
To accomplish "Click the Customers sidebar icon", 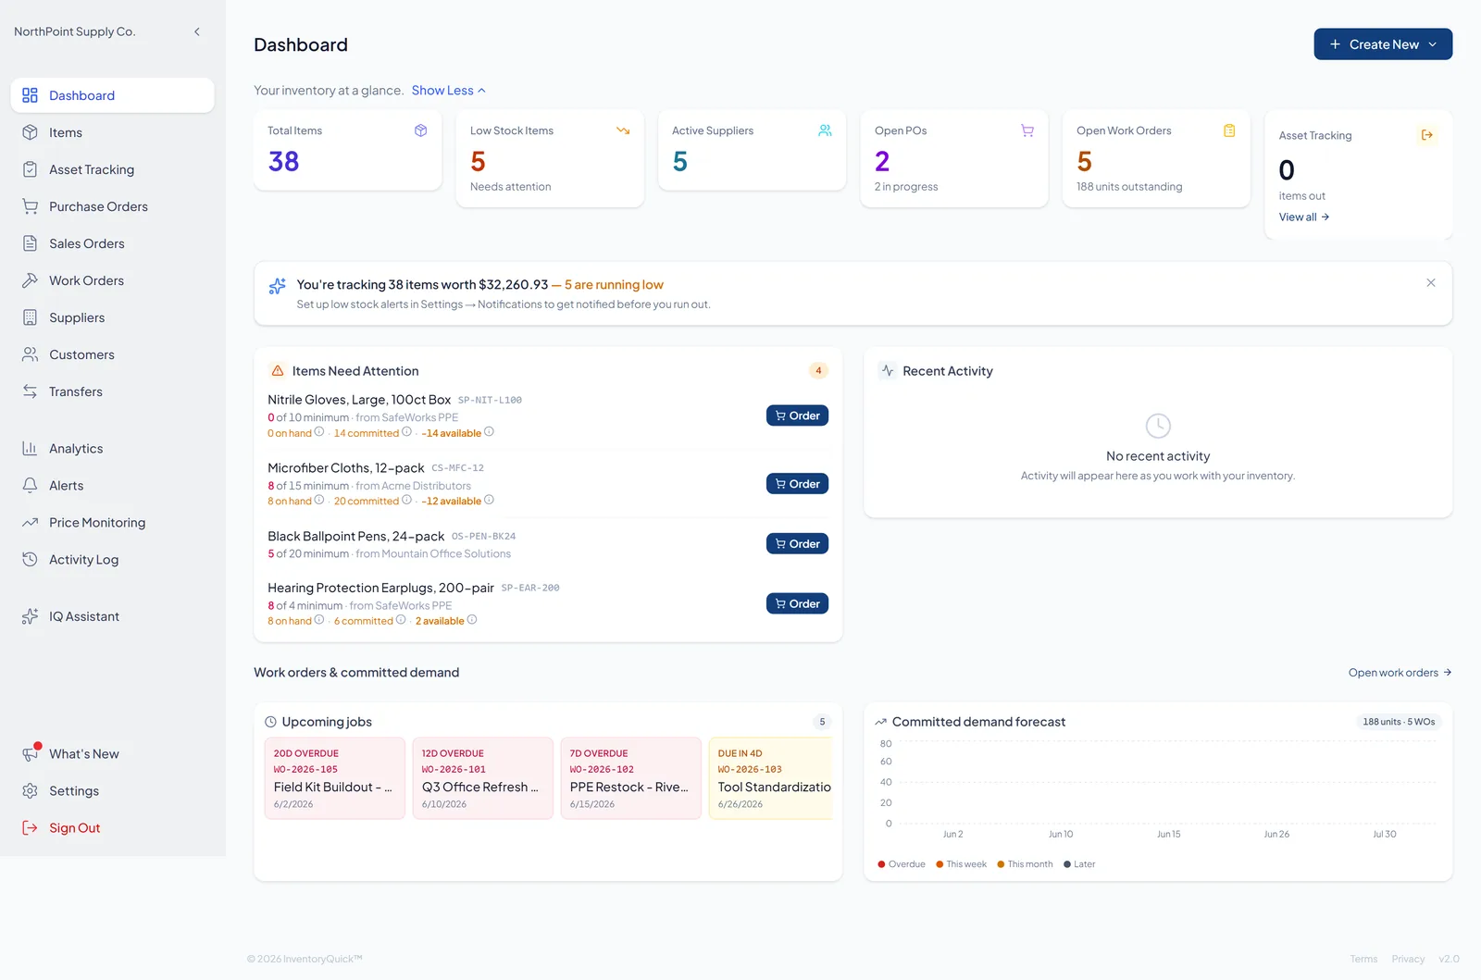I will coord(30,354).
